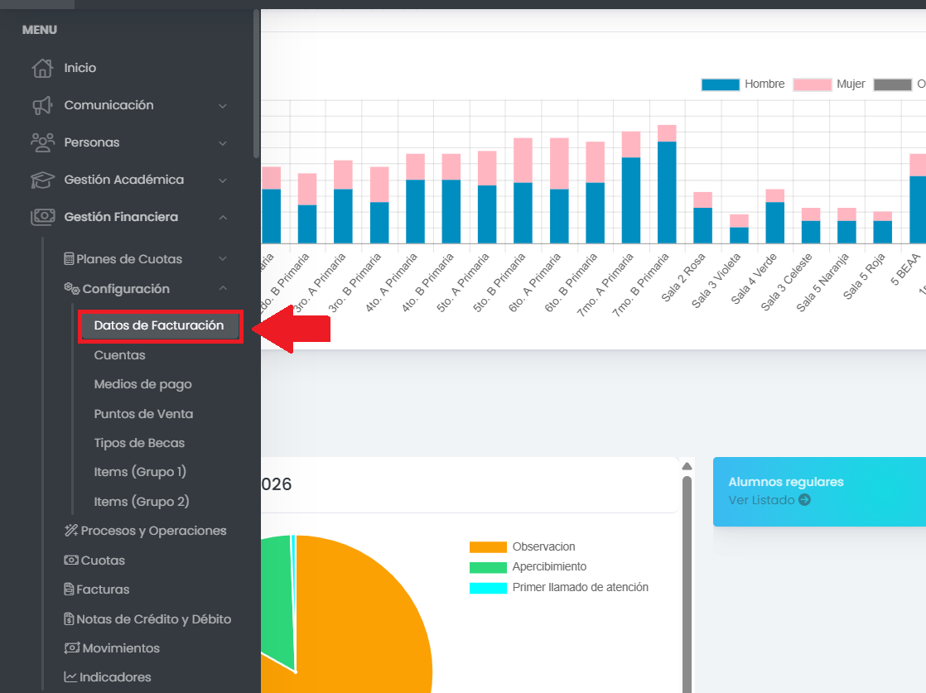Viewport: 926px width, 693px height.
Task: Click the Facturas document icon
Action: pyautogui.click(x=69, y=589)
